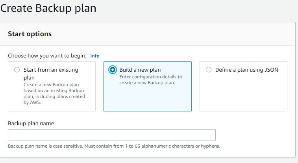Click 'Choose how you want to begin.' text
The height and width of the screenshot is (163, 298).
coord(47,56)
